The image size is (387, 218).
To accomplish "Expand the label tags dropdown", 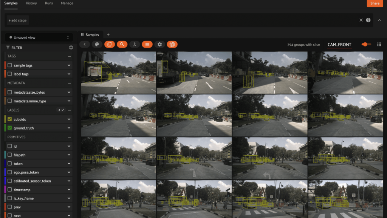I will click(69, 74).
